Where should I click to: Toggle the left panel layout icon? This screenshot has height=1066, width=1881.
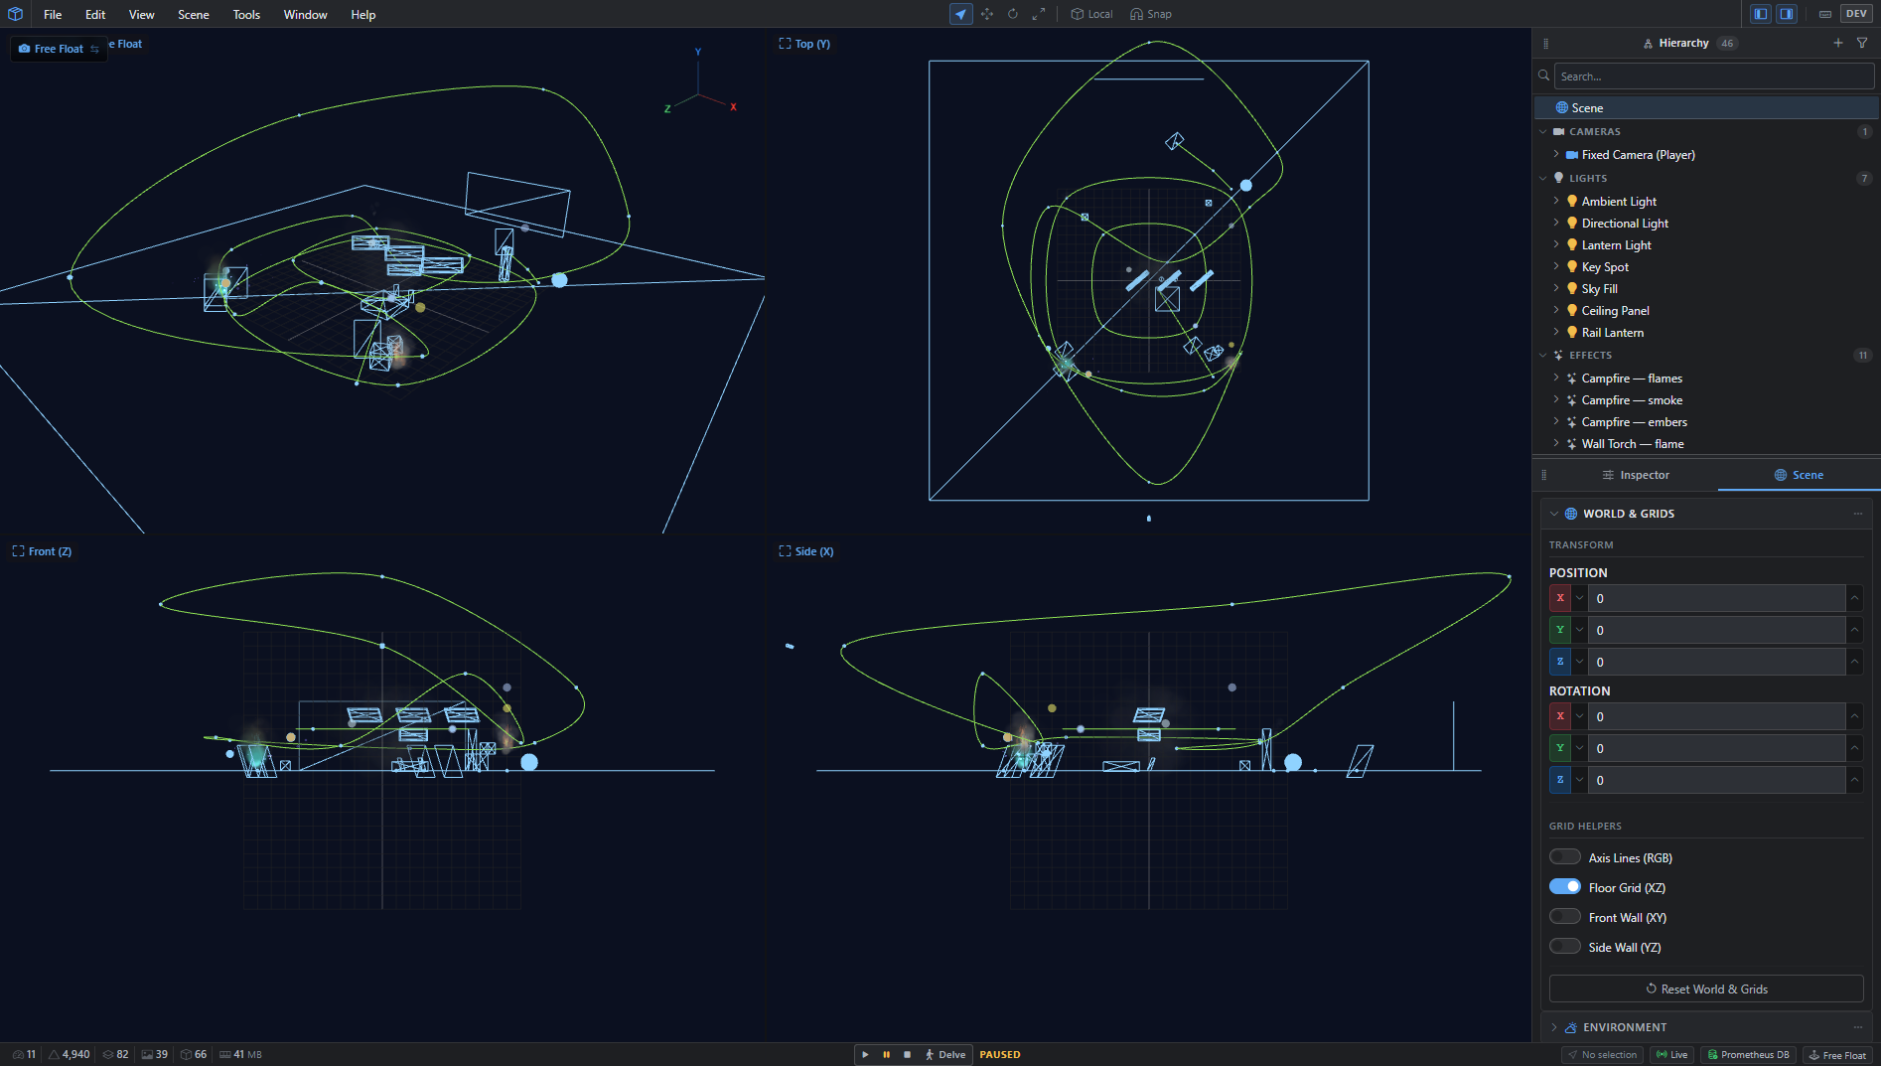click(x=1761, y=14)
